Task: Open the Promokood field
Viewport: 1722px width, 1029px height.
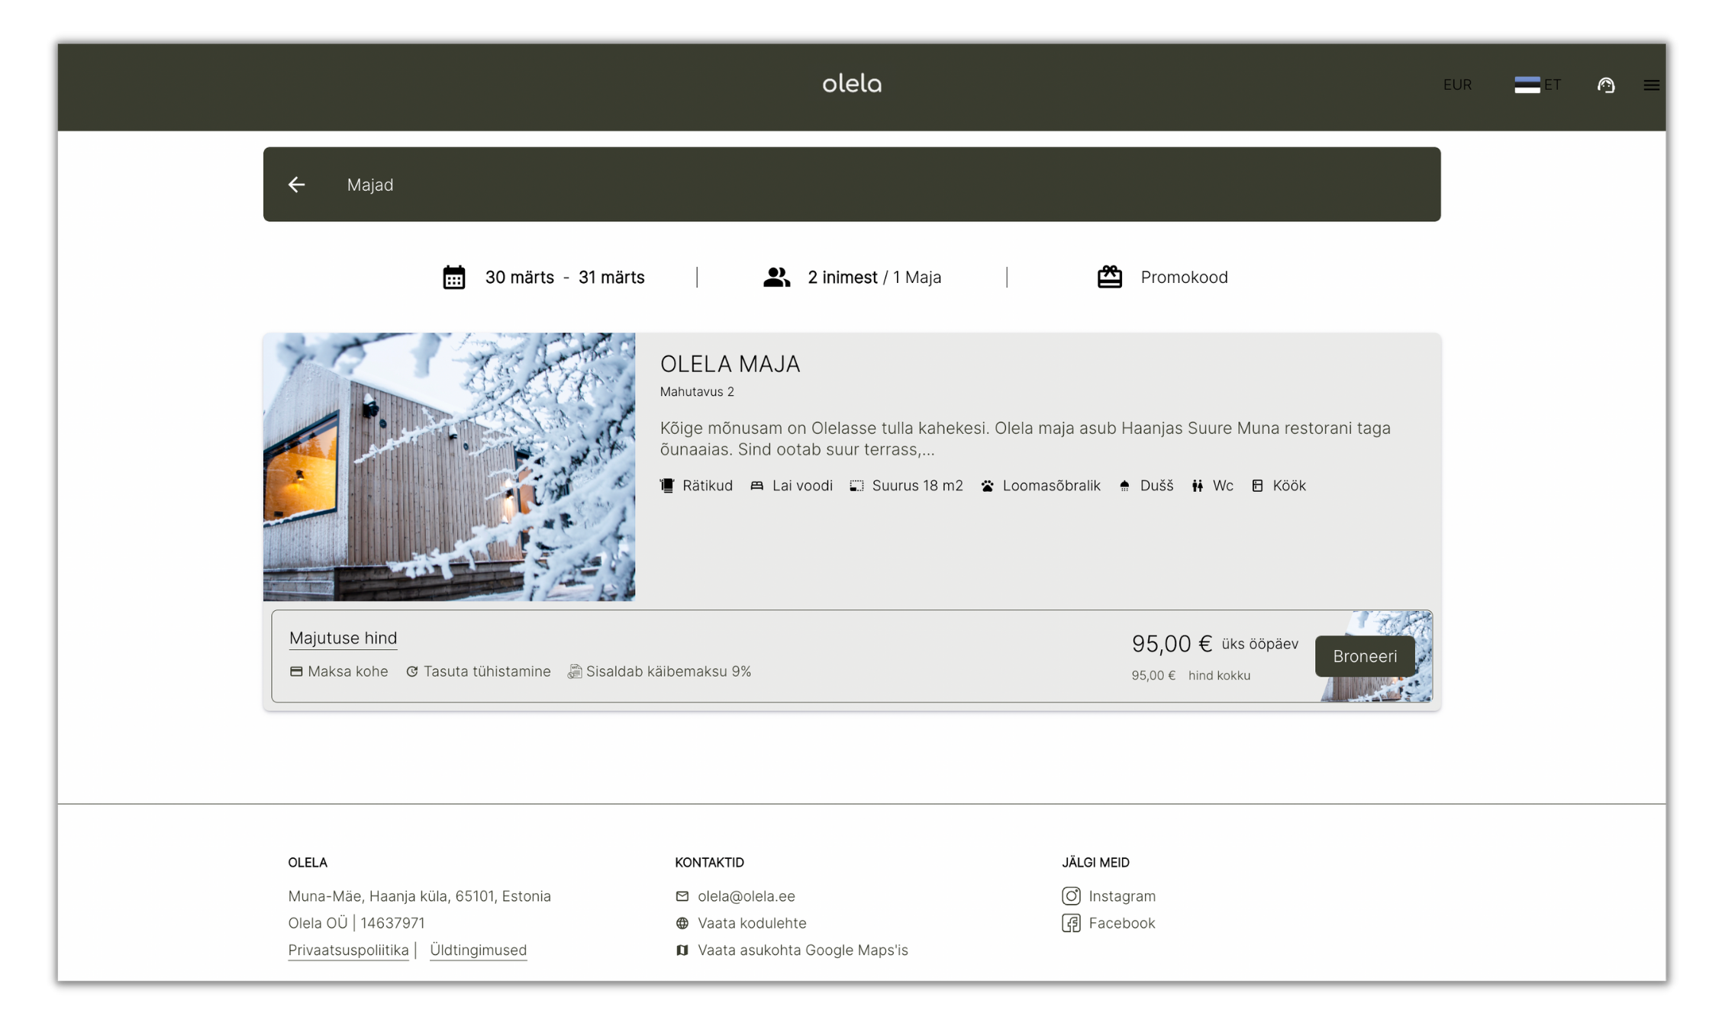Action: point(1184,277)
